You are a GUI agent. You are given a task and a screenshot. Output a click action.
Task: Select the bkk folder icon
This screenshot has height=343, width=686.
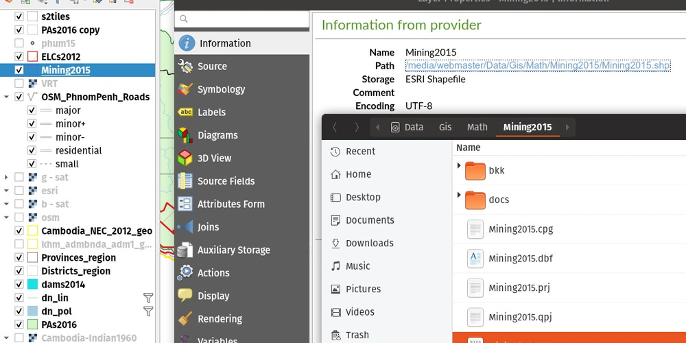click(x=475, y=171)
